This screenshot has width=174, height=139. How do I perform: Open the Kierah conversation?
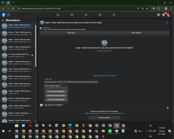(x=17, y=77)
